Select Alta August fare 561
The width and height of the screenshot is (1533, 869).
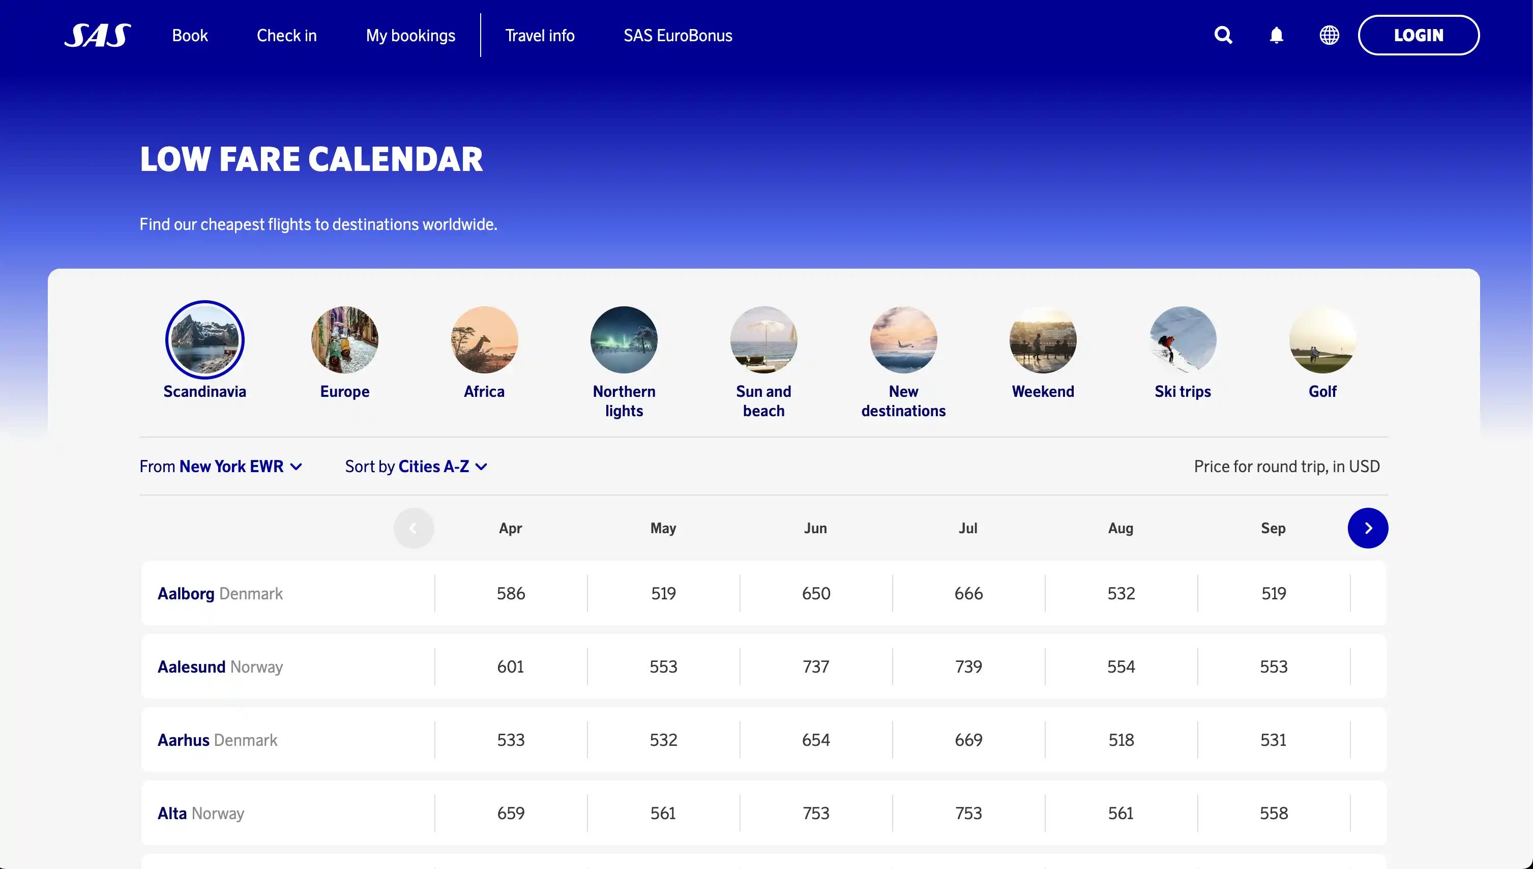click(1121, 813)
